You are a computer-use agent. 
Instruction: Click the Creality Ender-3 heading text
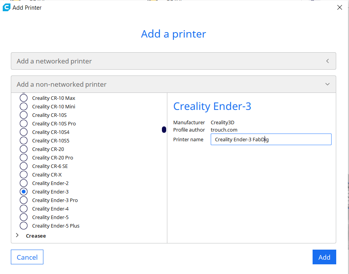(212, 106)
